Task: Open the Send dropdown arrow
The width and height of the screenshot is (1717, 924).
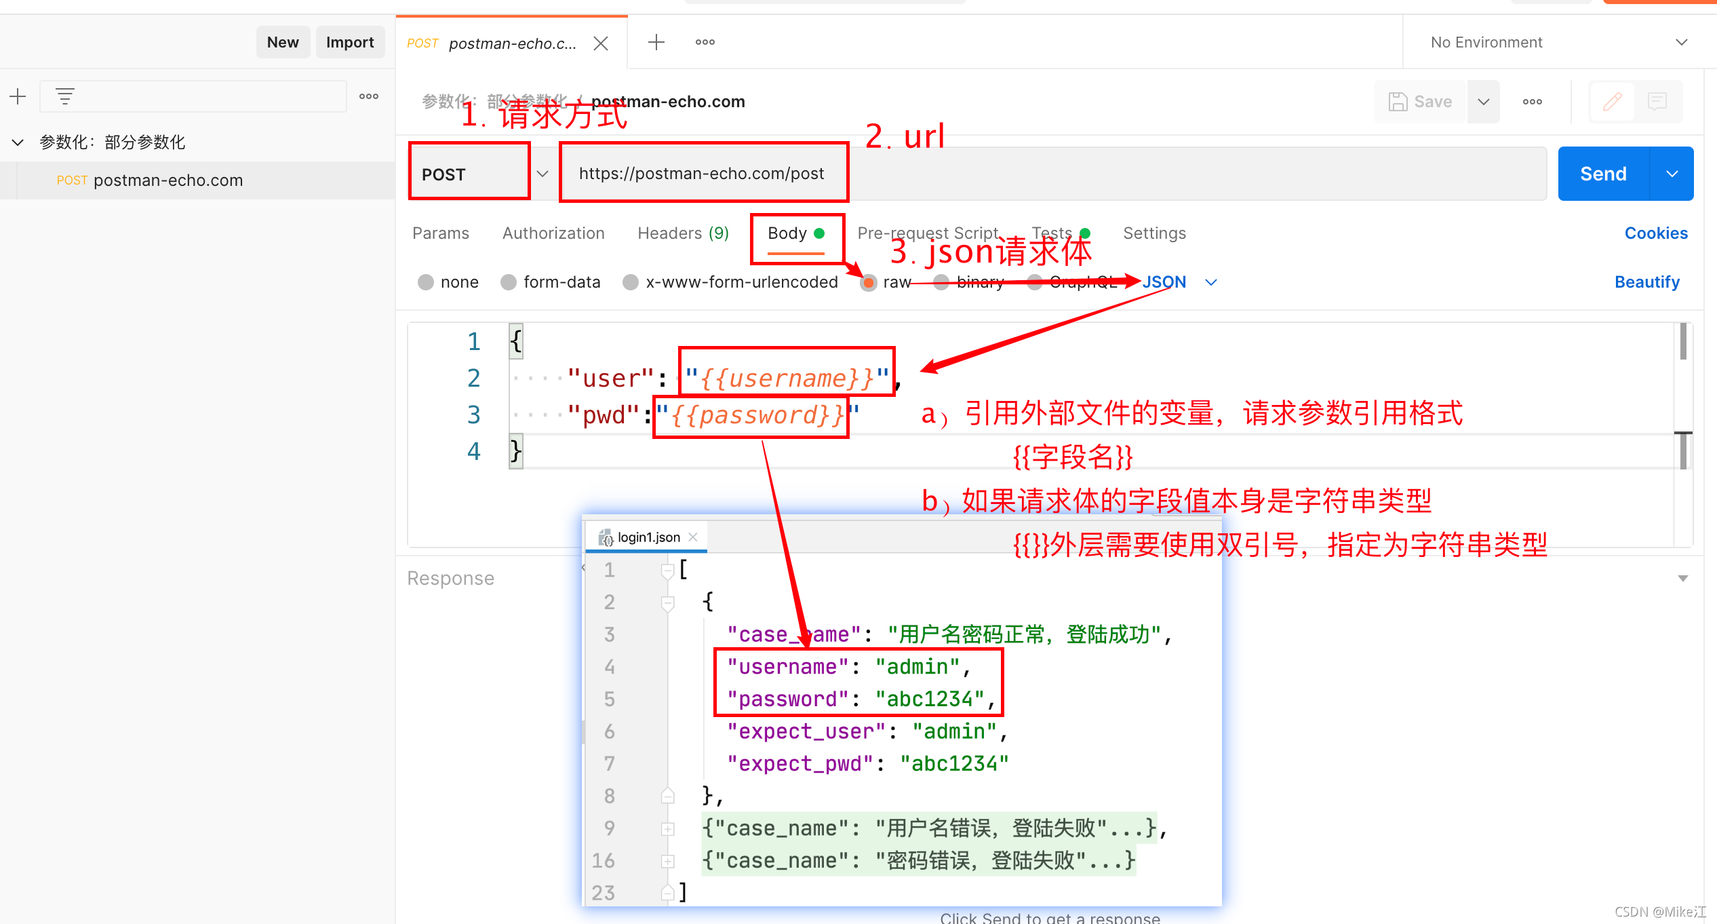Action: click(x=1672, y=174)
